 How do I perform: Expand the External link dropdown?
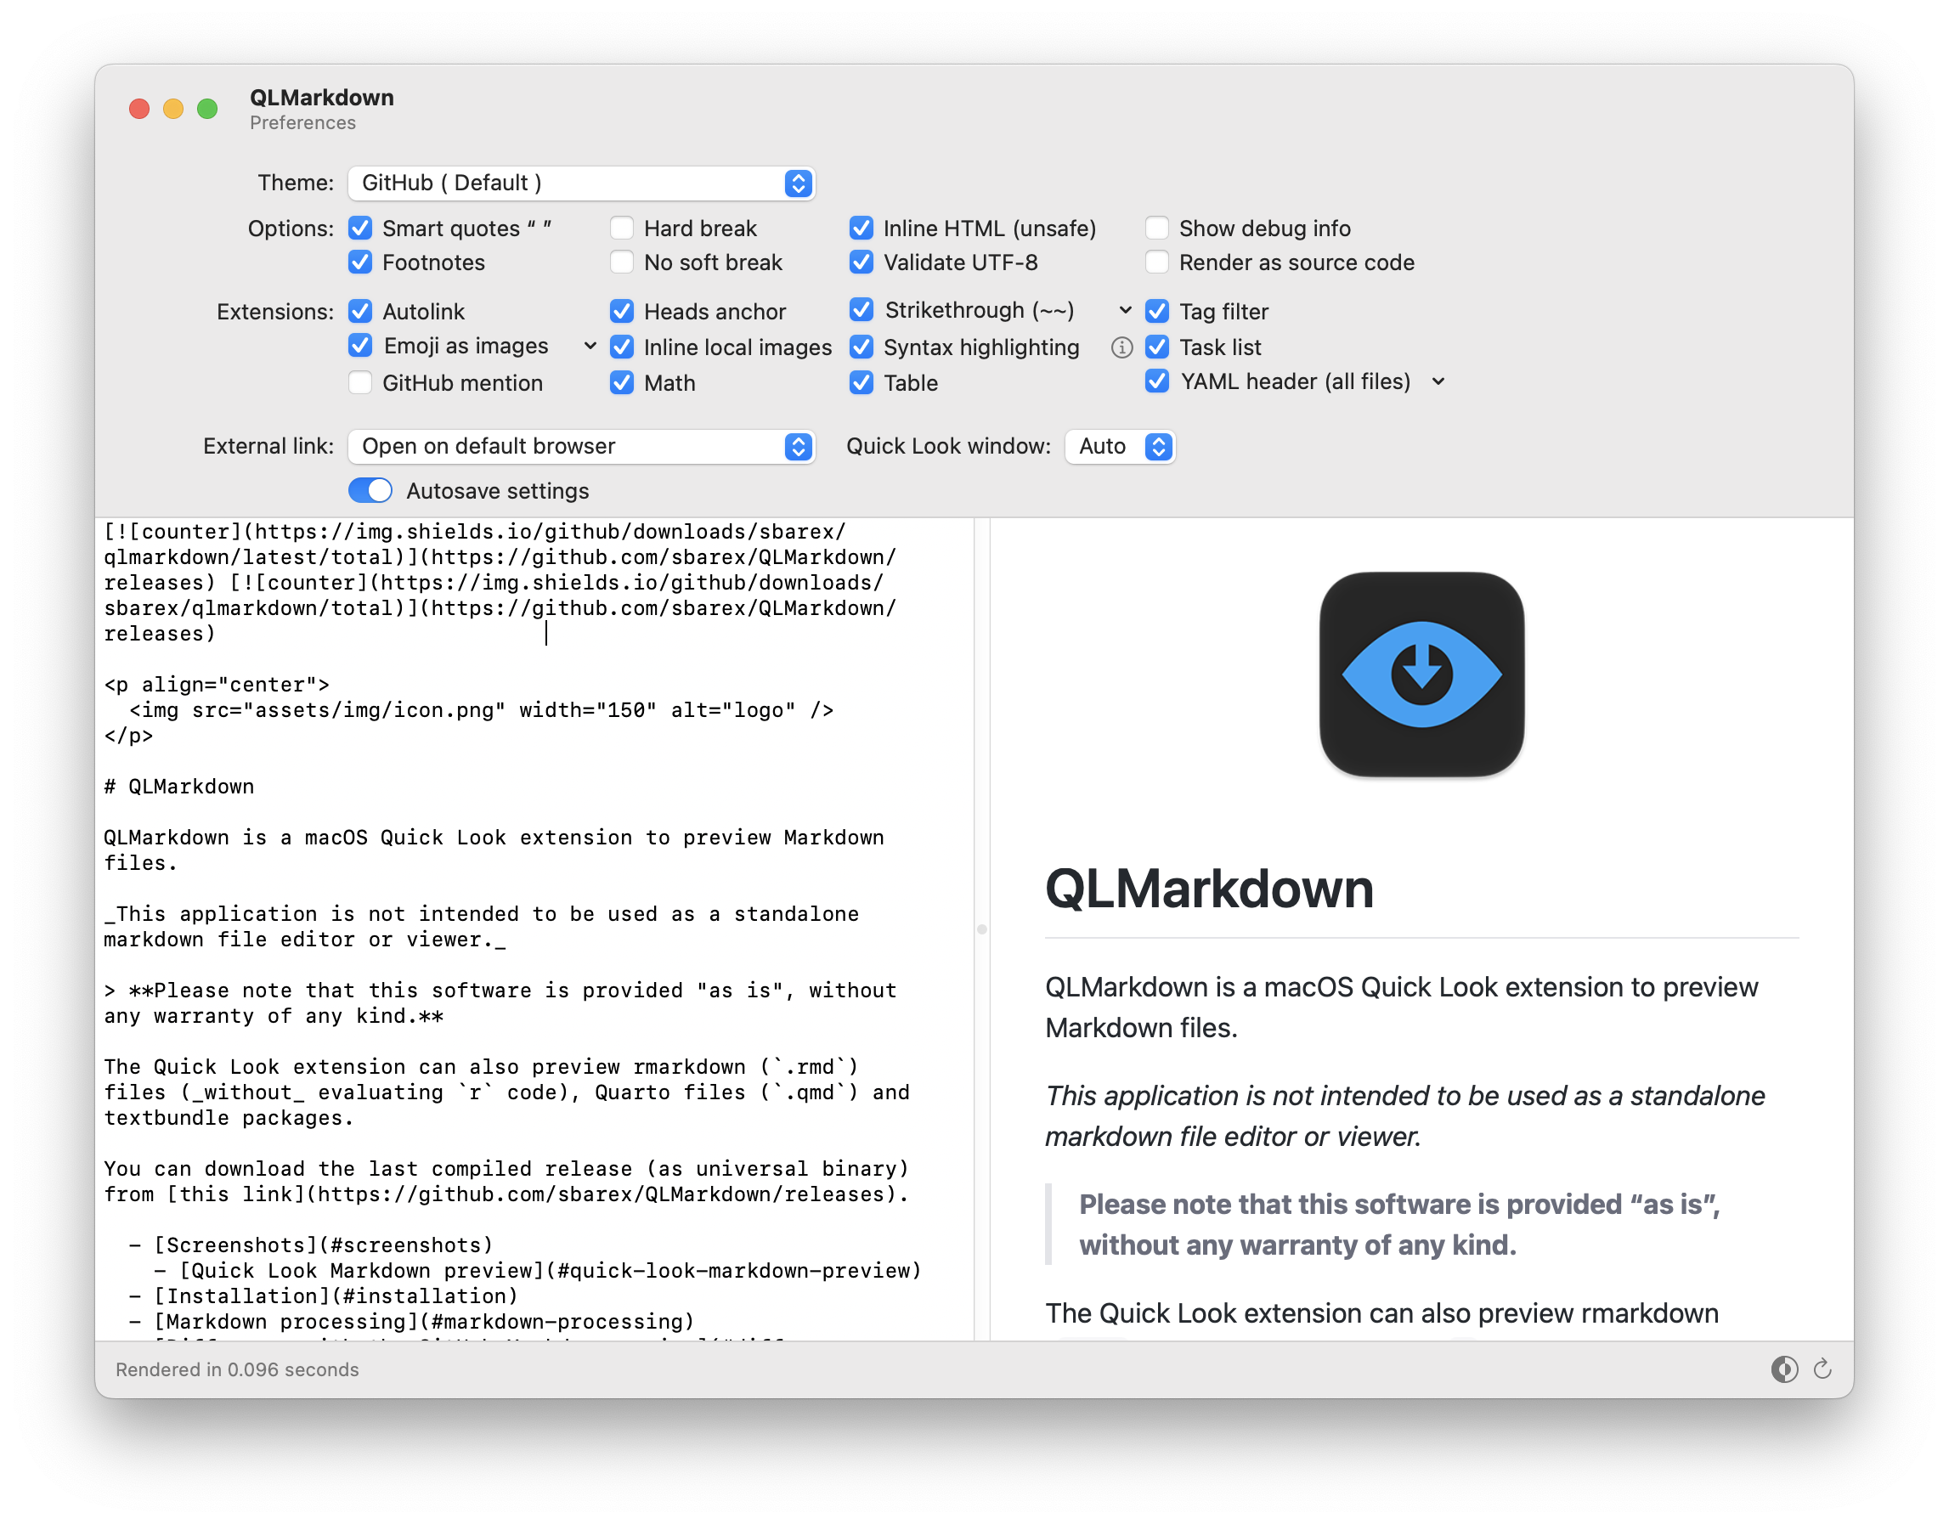click(x=799, y=446)
